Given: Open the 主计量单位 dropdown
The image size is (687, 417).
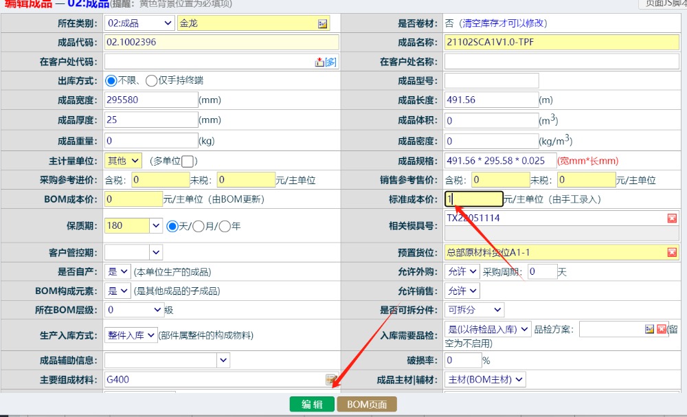Looking at the screenshot, I should pos(124,161).
